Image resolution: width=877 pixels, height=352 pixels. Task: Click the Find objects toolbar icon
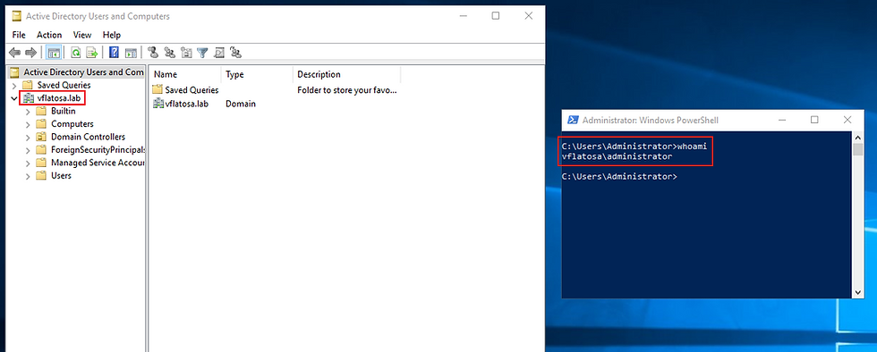219,53
